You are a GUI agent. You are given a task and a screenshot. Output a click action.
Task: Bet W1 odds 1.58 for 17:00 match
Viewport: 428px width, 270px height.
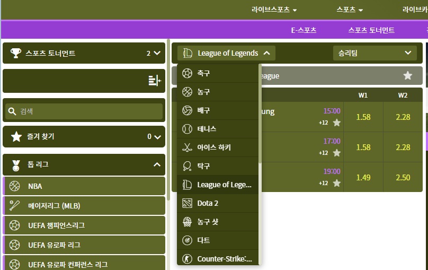pos(363,147)
